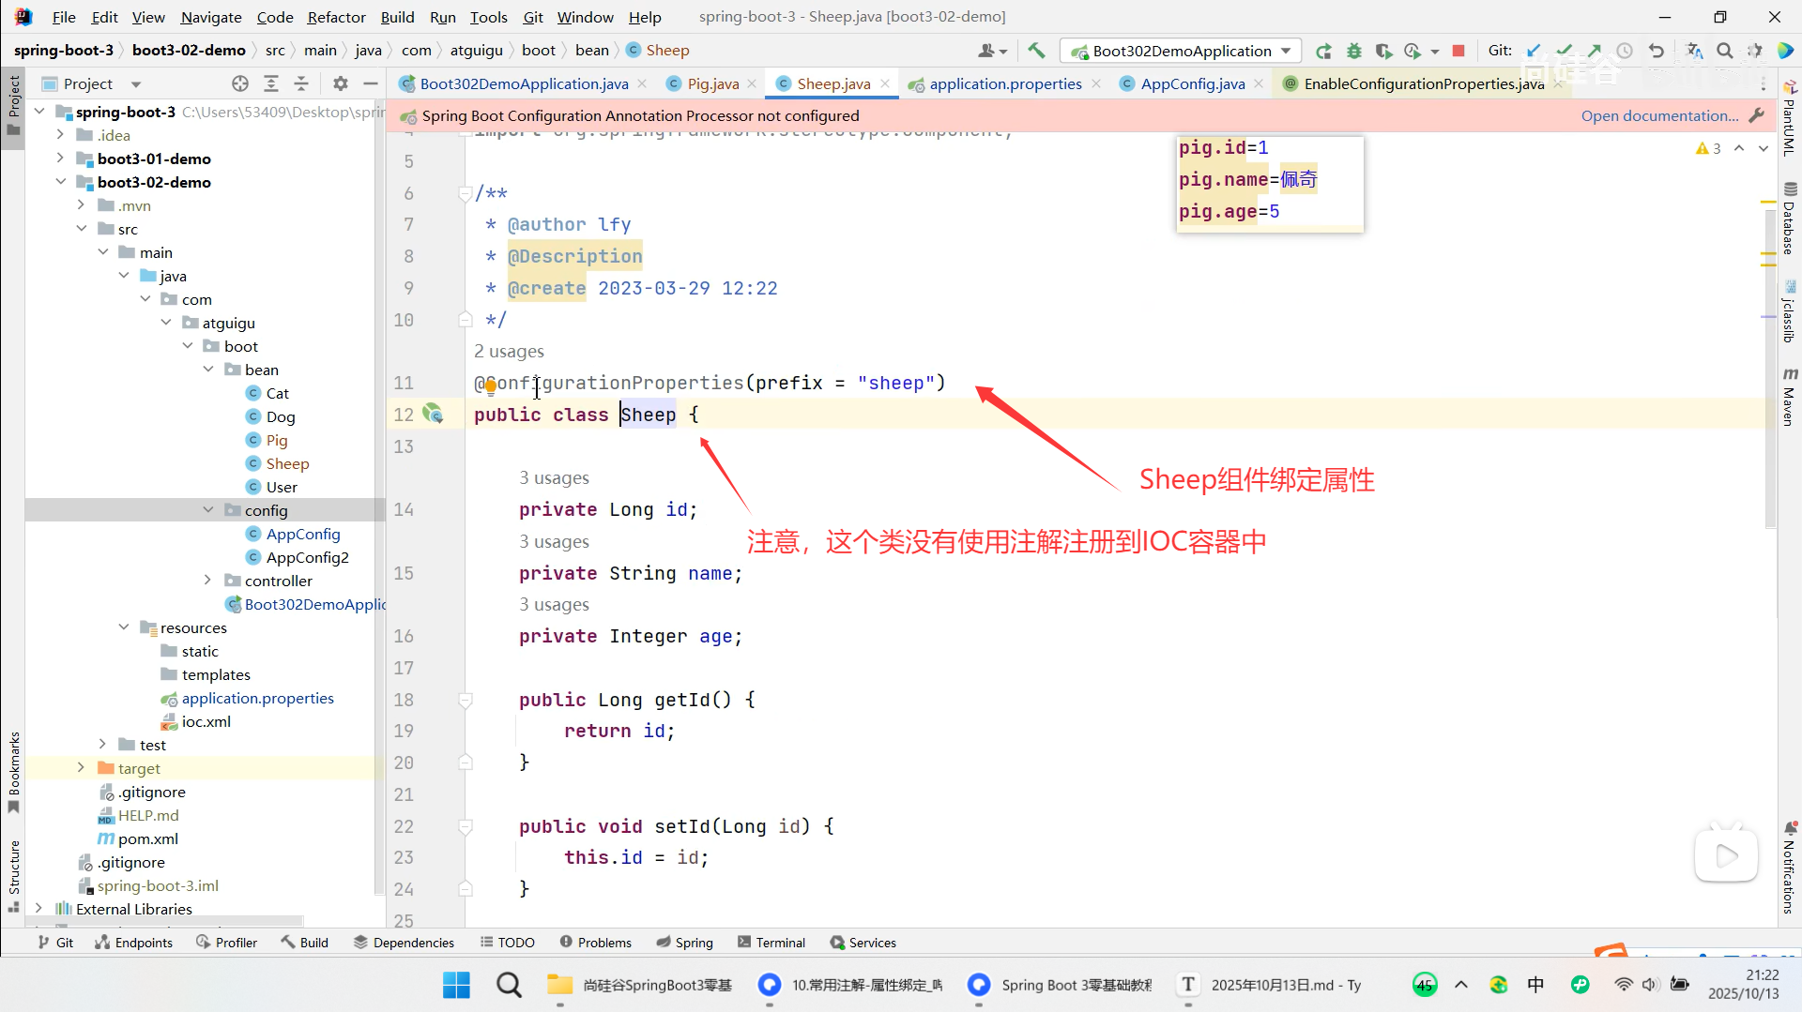The height and width of the screenshot is (1012, 1802).
Task: Open configuration processor wrench icon
Action: tap(1757, 115)
